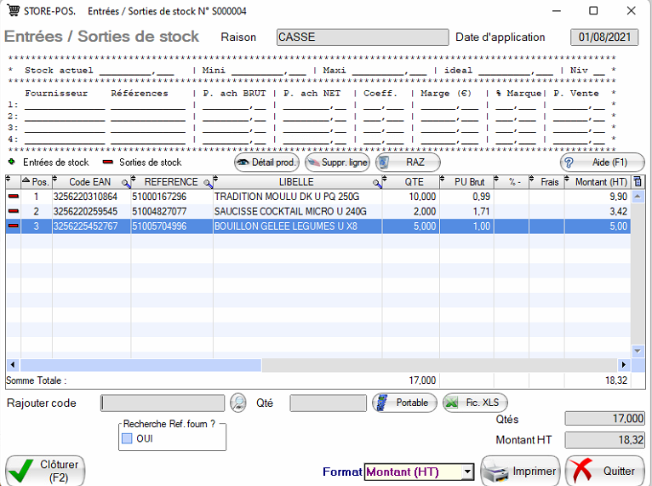Click the Portable scanner import button
Image resolution: width=652 pixels, height=486 pixels.
point(405,403)
